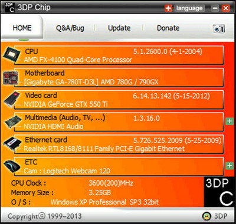The width and height of the screenshot is (236, 224).
Task: Click the large 3DP C logo
Action: (x=219, y=192)
